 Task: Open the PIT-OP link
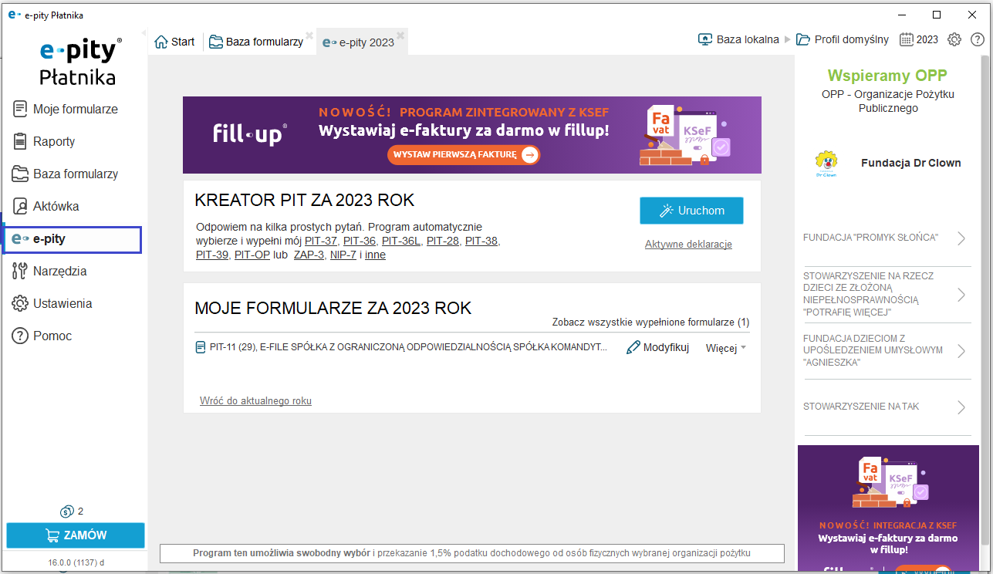coord(252,255)
